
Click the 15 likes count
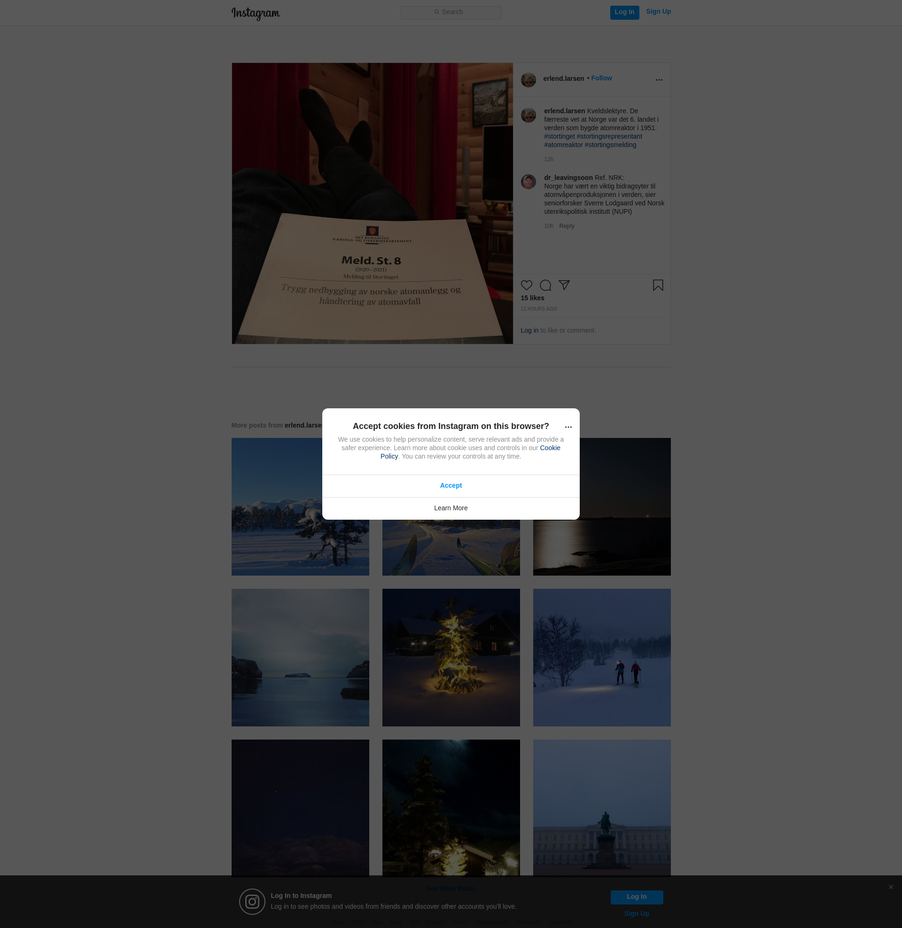(x=532, y=298)
